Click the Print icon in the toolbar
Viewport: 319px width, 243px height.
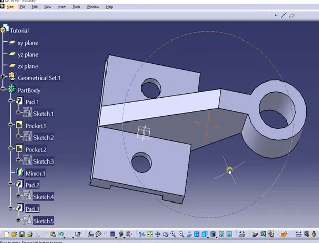[x=30, y=234]
